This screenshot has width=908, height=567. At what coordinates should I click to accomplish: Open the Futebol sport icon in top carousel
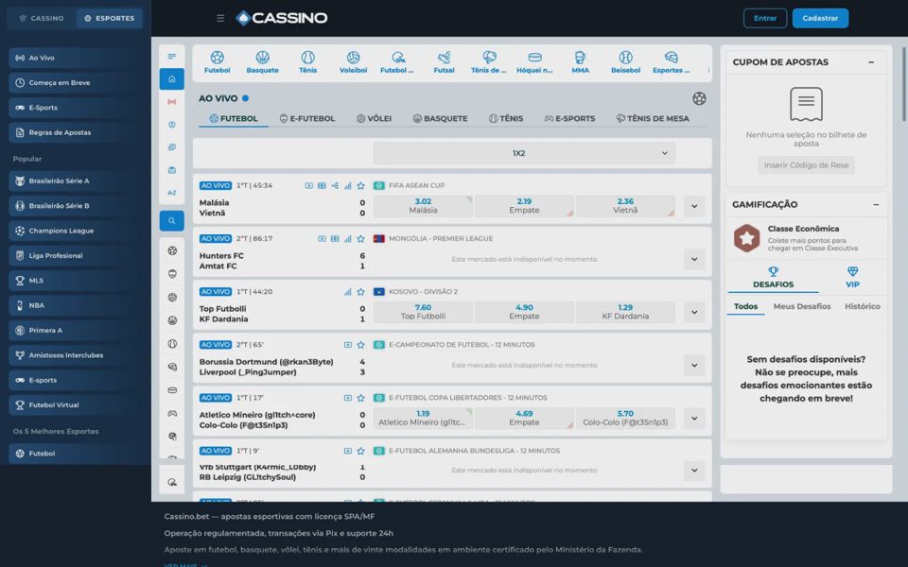[218, 58]
